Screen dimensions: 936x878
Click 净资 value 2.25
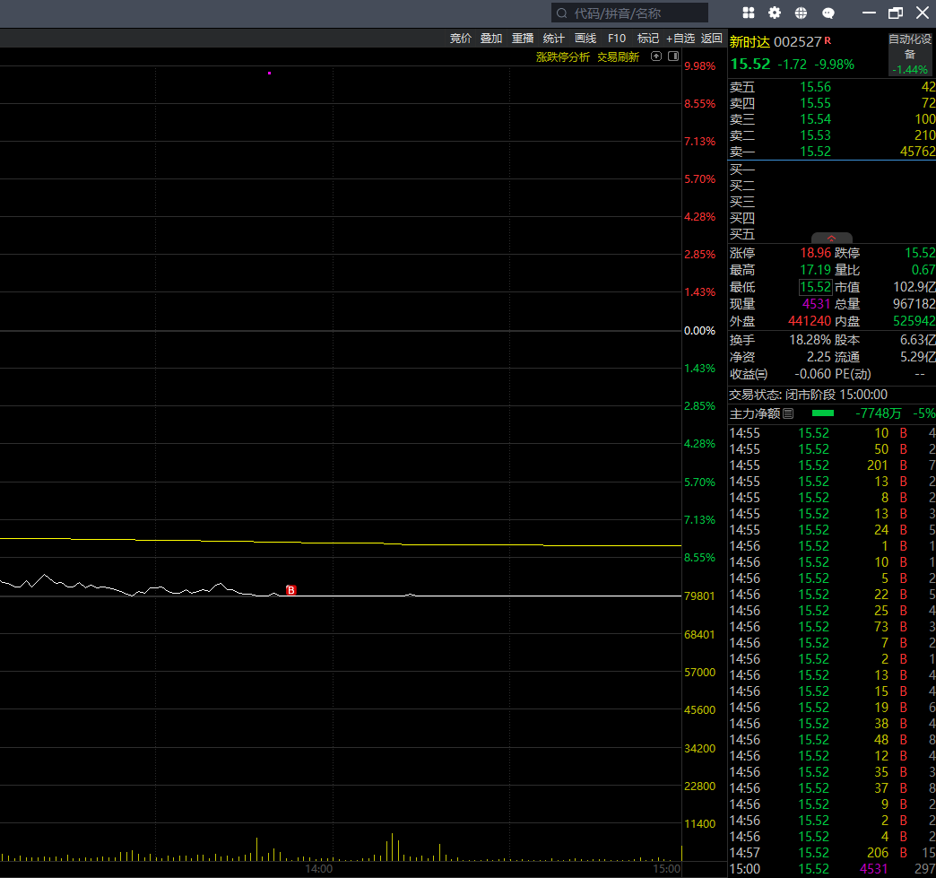click(819, 357)
